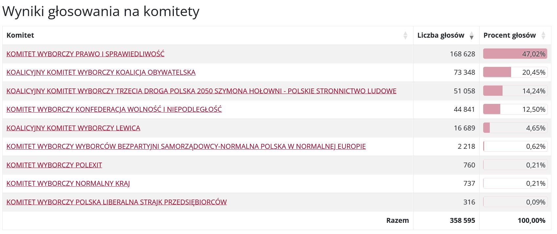The image size is (557, 234).
Task: Click the Razem total row label
Action: (397, 221)
